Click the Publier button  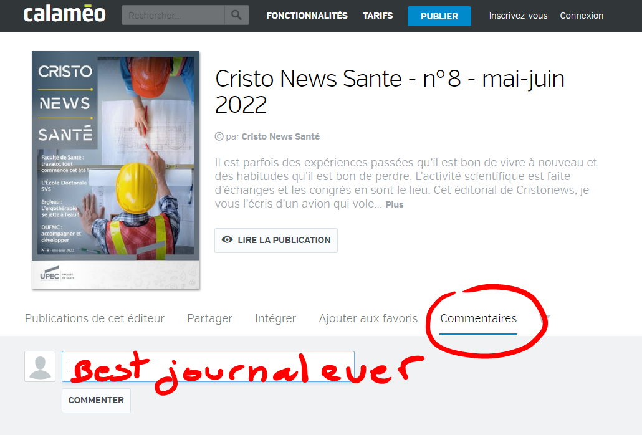pos(439,16)
